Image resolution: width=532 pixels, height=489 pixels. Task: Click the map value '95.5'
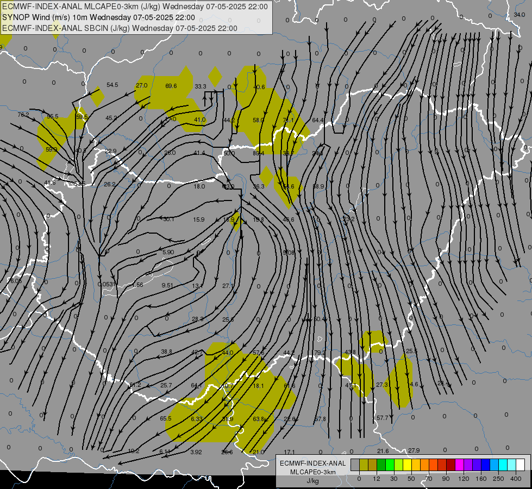[x=53, y=116]
